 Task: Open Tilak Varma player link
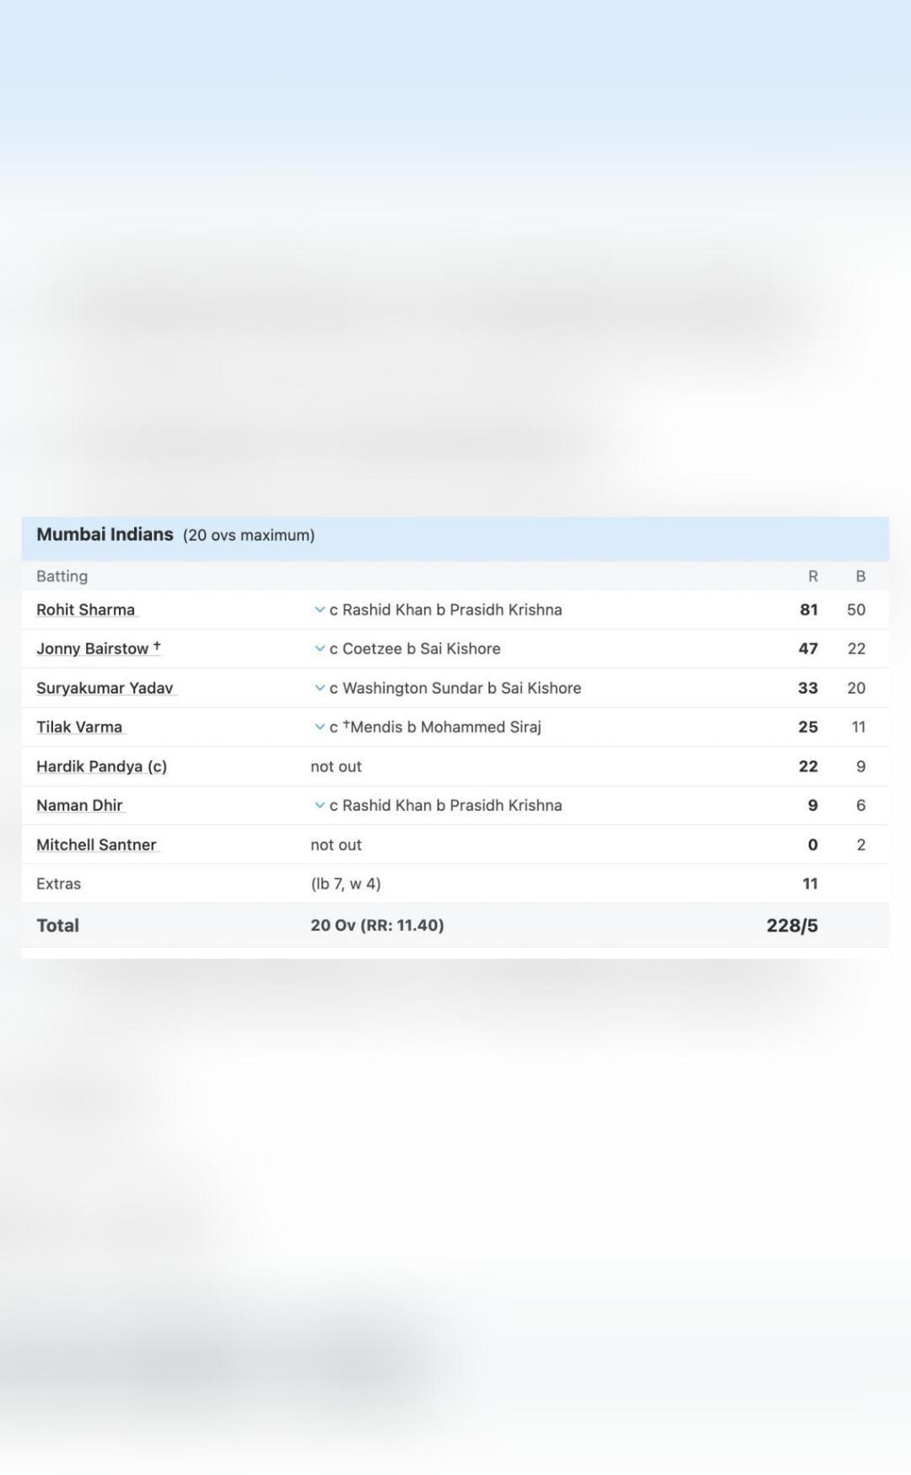click(x=79, y=727)
